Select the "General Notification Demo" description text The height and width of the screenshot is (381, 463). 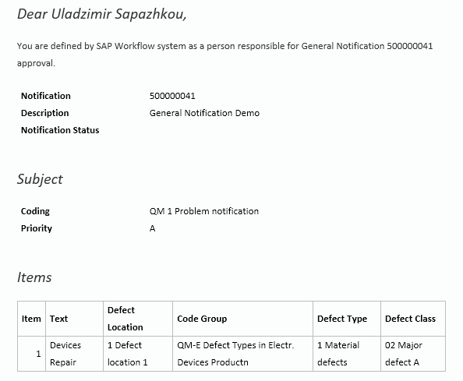click(204, 113)
